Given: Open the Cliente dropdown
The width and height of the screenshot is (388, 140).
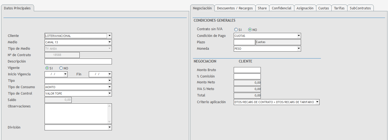Looking at the screenshot, I should pos(109,36).
